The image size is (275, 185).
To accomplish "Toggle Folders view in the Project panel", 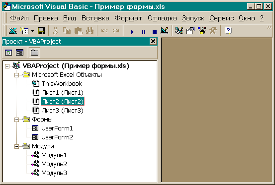I will [x=34, y=53].
